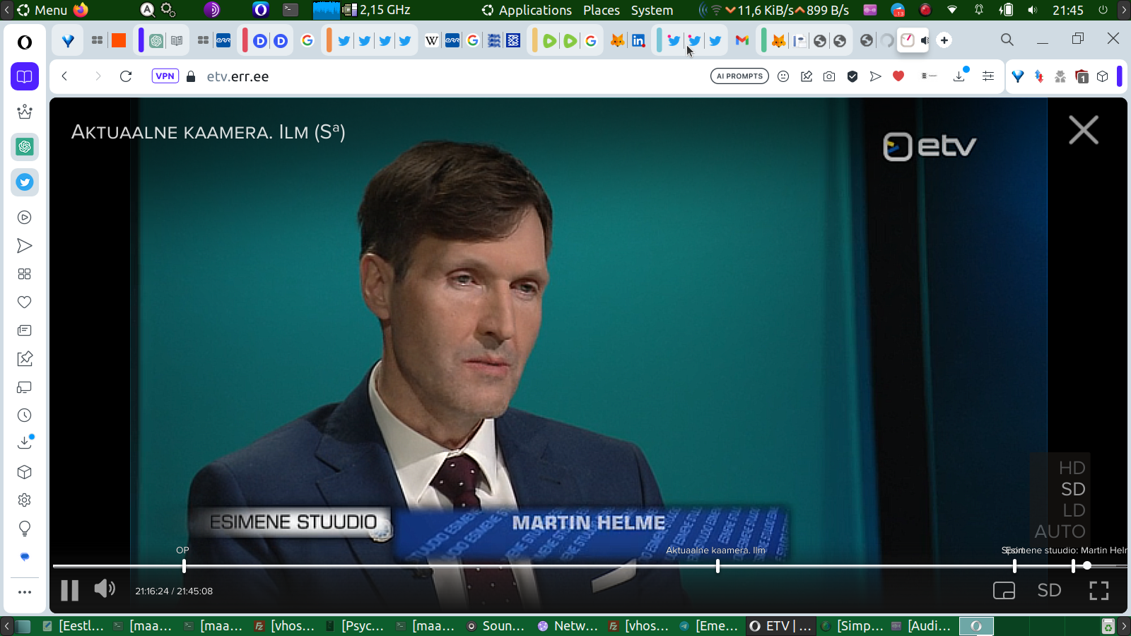The image size is (1131, 636).
Task: Open bookmarks heart icon in sidebar
Action: pos(25,302)
